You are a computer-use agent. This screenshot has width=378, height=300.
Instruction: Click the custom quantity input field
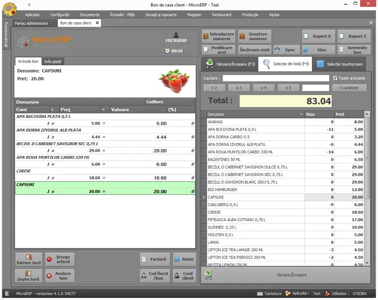coord(316,88)
